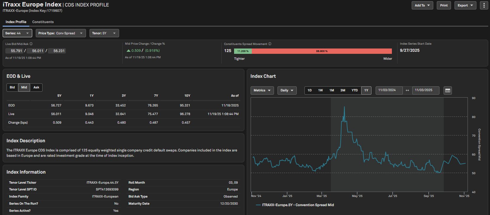
Task: Click the calendar table icon beside date range
Action: (448, 90)
